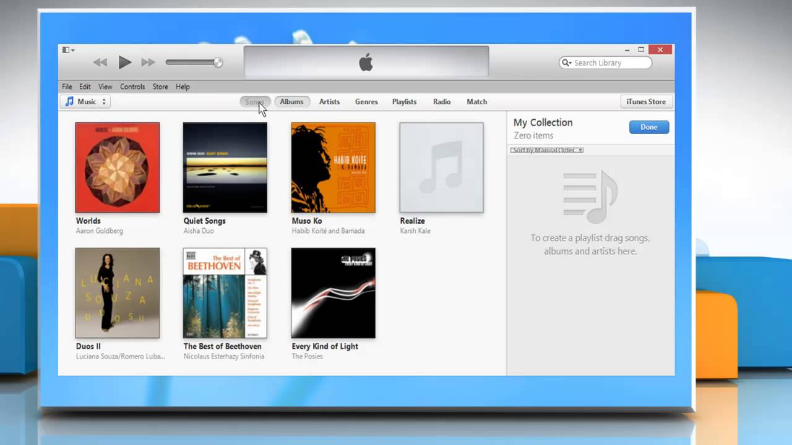
Task: Click the "Duos II" album title
Action: [88, 346]
